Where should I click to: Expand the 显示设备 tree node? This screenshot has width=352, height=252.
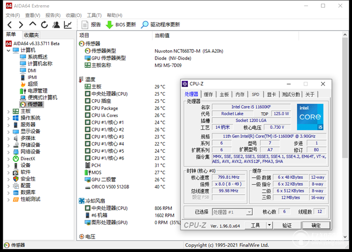click(x=8, y=132)
